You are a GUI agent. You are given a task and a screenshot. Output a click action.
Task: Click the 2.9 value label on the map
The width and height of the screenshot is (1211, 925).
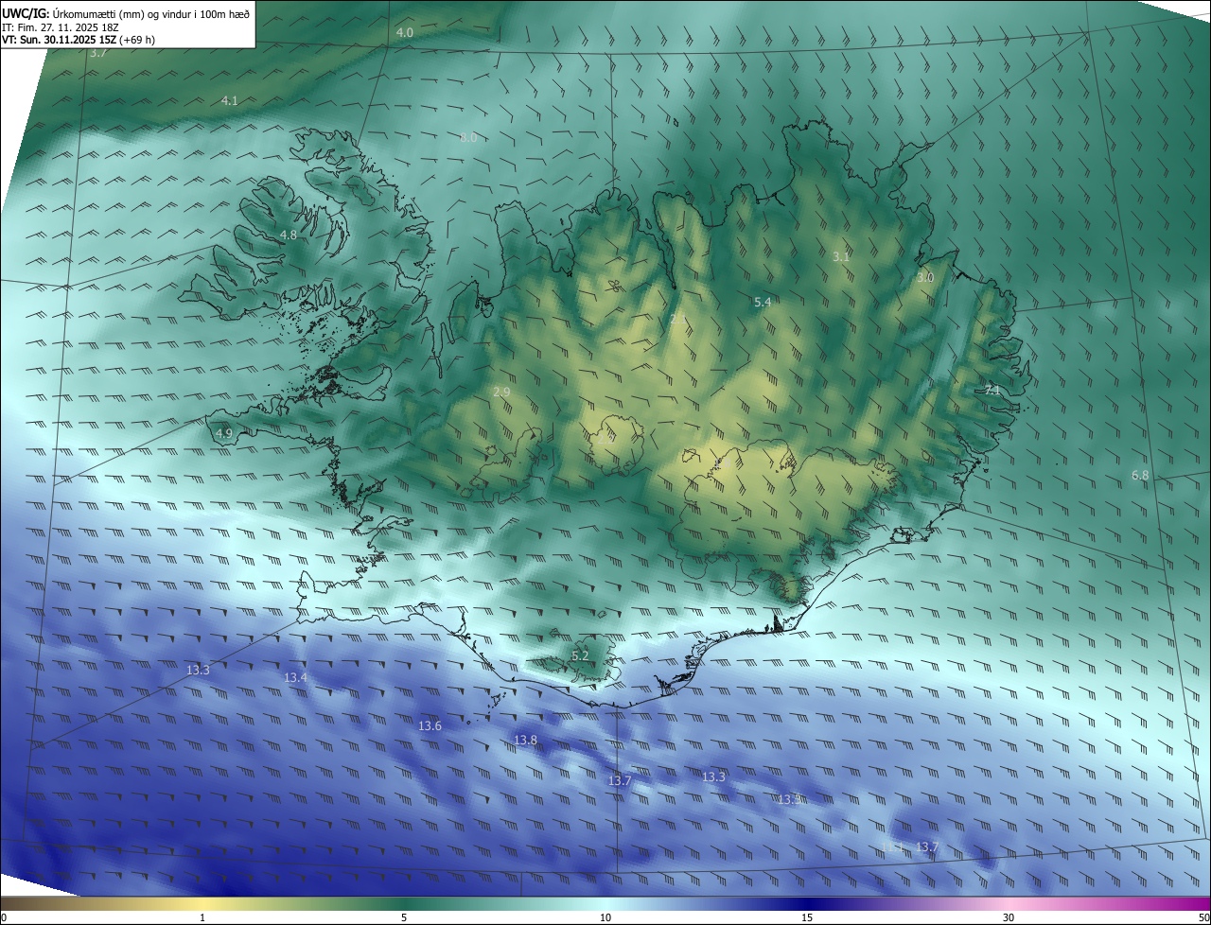coord(502,392)
